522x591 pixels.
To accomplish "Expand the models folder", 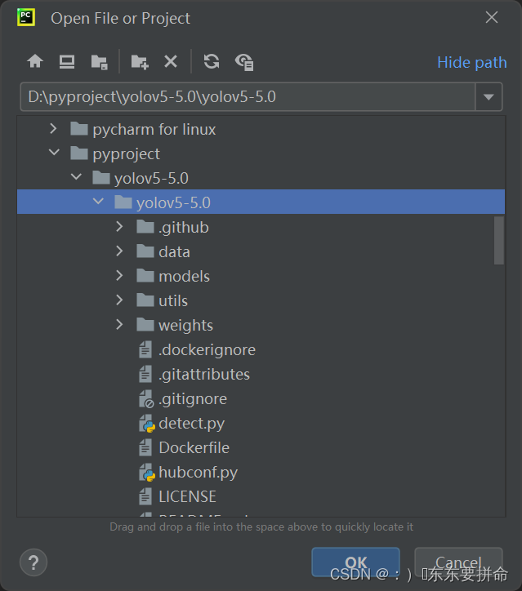I will [x=119, y=276].
